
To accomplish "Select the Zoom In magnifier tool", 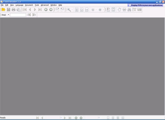I will pyautogui.click(x=69, y=10).
